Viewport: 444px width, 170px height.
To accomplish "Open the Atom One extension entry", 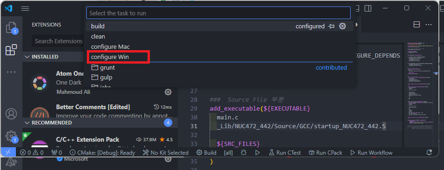I will pyautogui.click(x=100, y=82).
